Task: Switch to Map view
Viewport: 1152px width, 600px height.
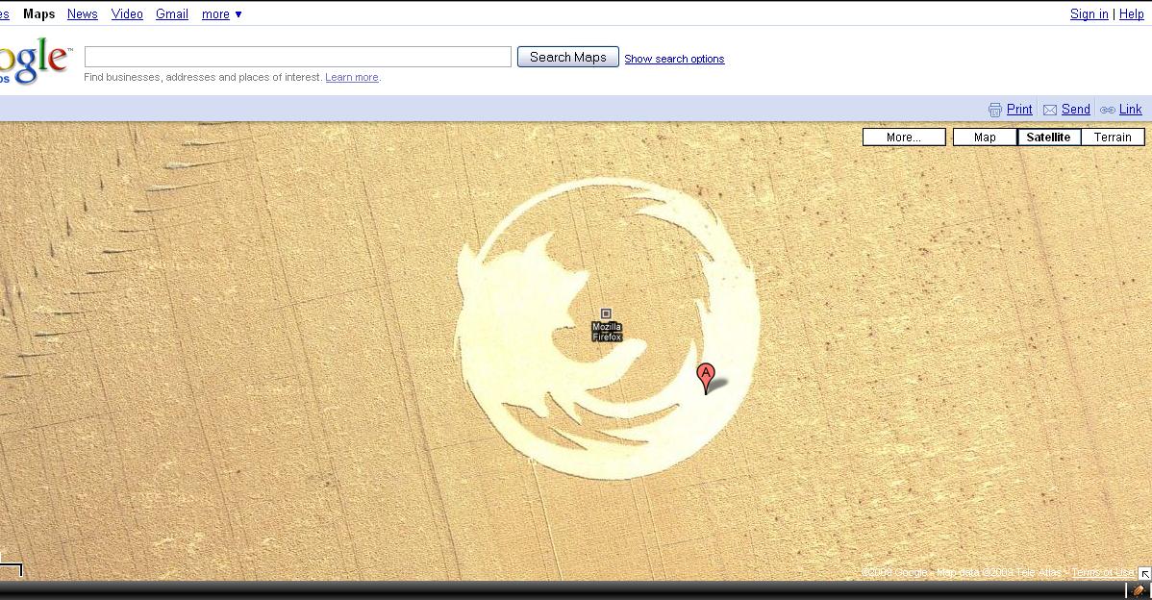Action: (x=985, y=137)
